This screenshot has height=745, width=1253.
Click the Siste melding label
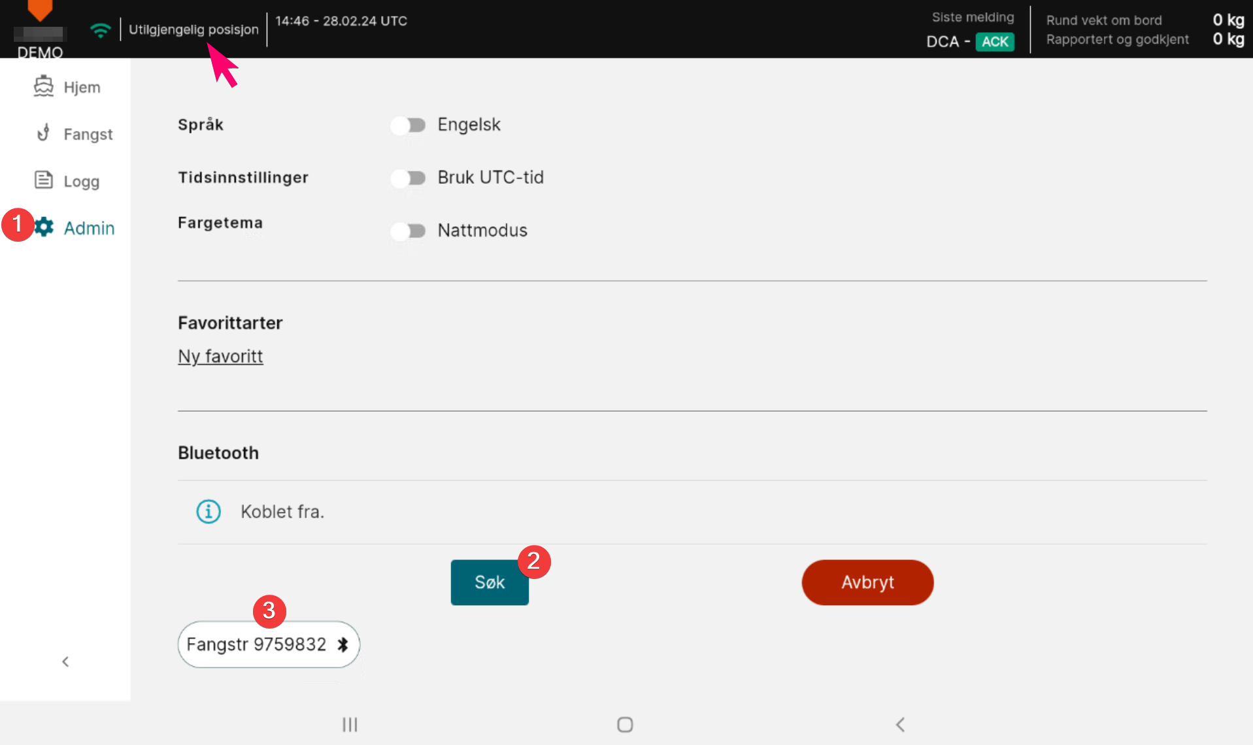[x=973, y=18]
